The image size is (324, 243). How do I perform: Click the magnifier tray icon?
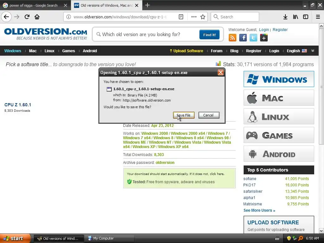click(301, 238)
